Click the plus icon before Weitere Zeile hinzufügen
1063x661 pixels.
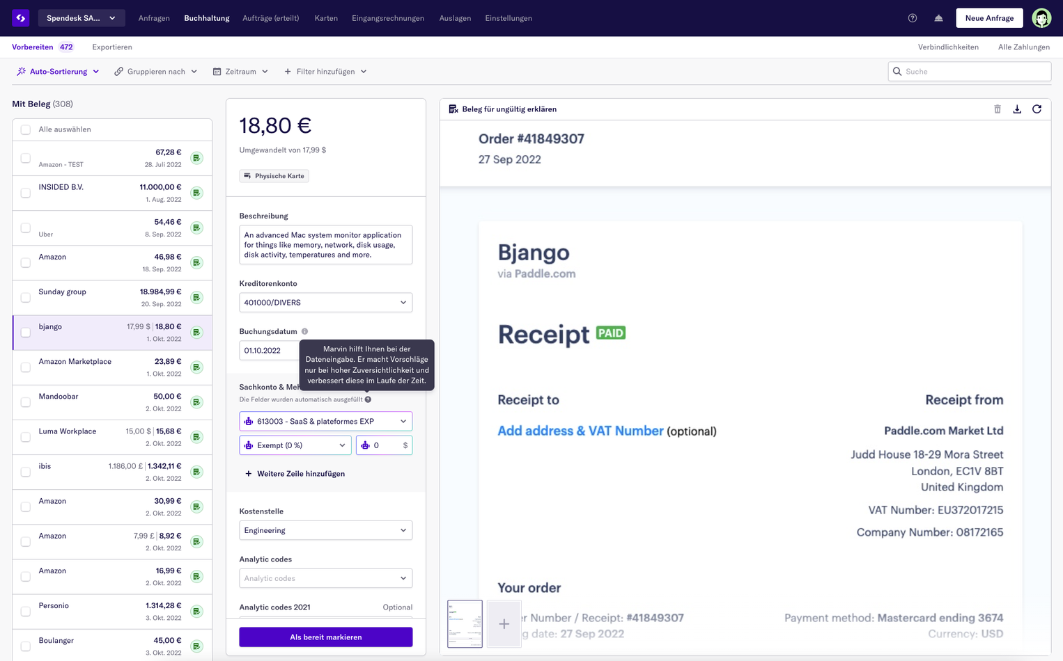click(x=249, y=474)
